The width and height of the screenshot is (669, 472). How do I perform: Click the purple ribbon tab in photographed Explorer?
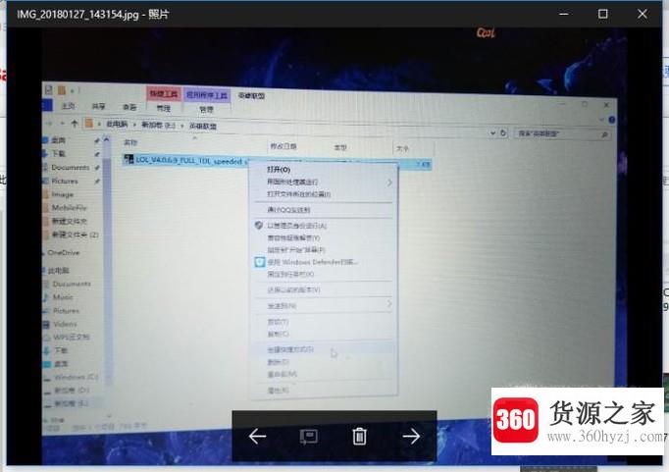pos(207,95)
